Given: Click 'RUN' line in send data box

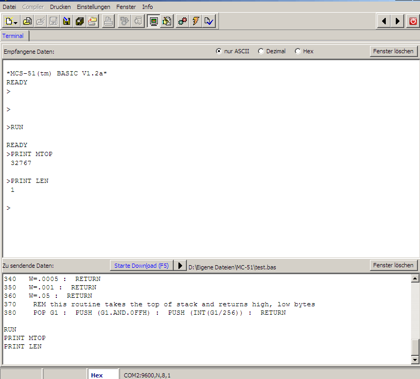Looking at the screenshot, I should [x=10, y=329].
